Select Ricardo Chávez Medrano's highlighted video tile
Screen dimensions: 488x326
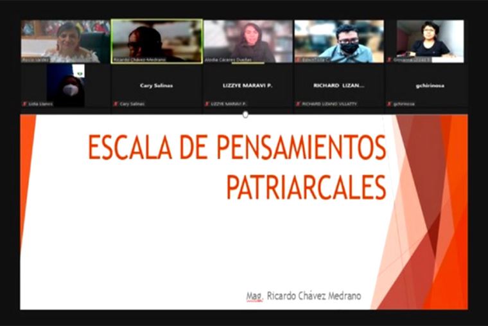tap(157, 40)
